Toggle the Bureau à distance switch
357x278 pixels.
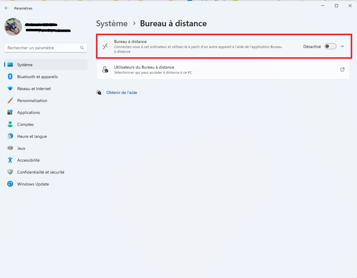click(x=330, y=46)
